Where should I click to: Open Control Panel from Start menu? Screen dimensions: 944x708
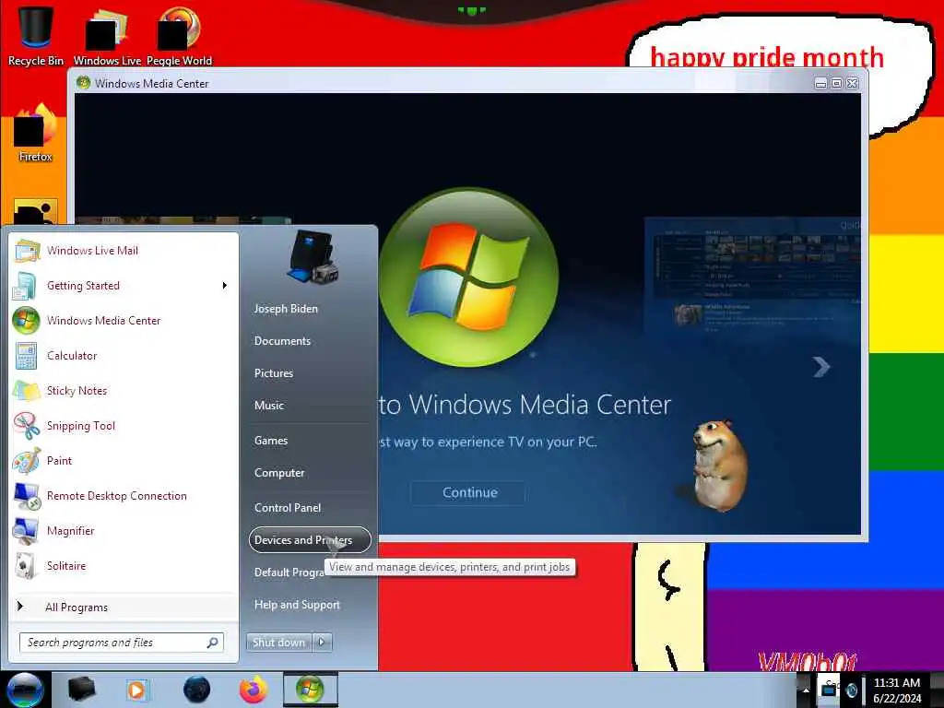[288, 508]
